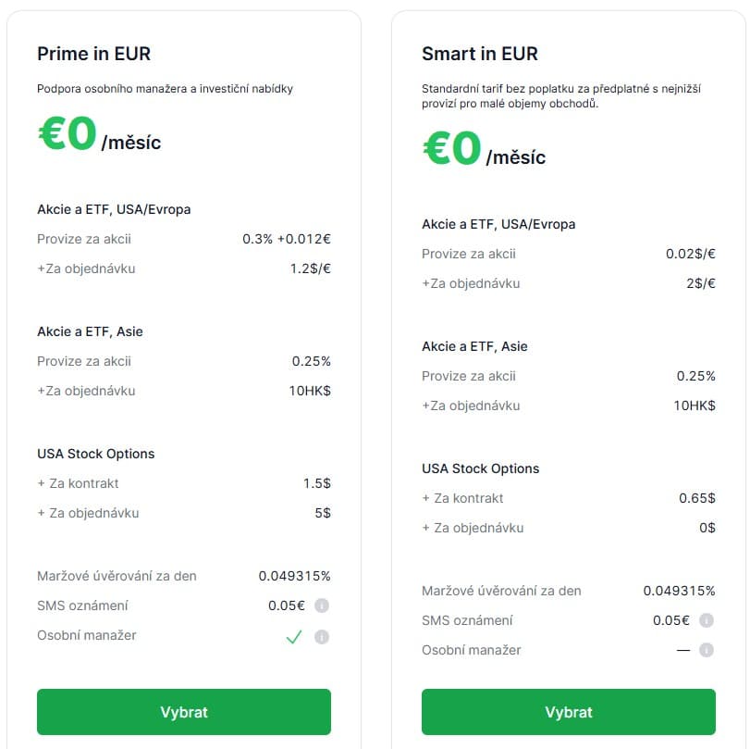Click green checkmark for Prime Osobní manažer
Viewport: 750px width, 749px height.
[x=294, y=637]
